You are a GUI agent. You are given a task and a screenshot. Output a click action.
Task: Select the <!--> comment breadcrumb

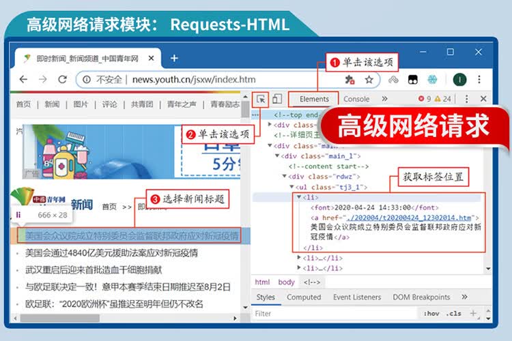(x=312, y=282)
